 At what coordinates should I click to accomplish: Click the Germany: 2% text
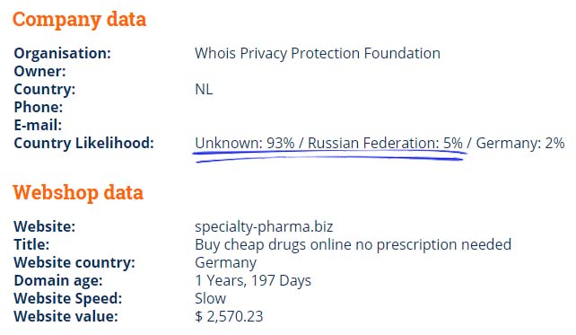click(x=520, y=143)
